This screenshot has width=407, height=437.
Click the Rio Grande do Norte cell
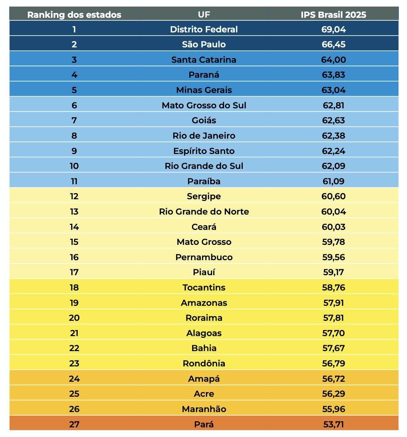click(204, 211)
